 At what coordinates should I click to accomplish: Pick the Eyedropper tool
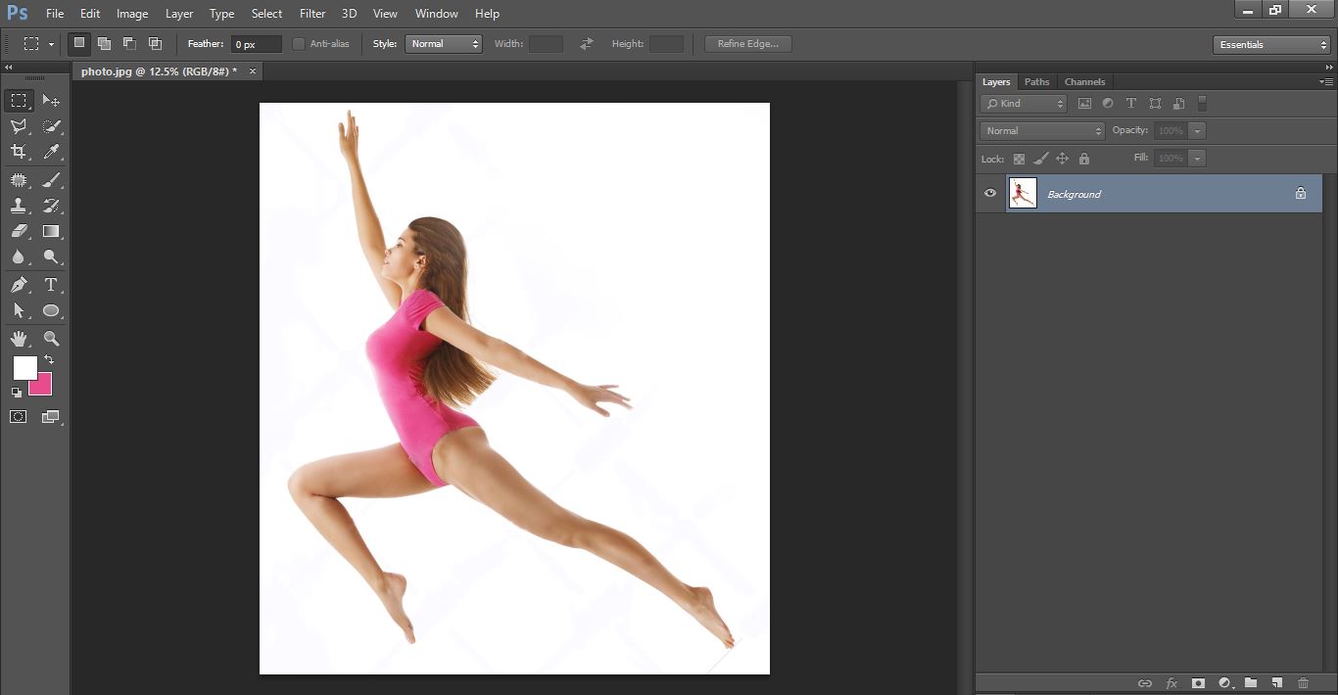click(x=51, y=152)
